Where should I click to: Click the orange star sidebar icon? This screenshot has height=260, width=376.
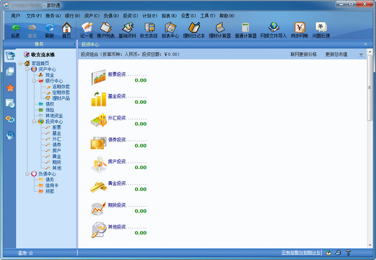10,87
